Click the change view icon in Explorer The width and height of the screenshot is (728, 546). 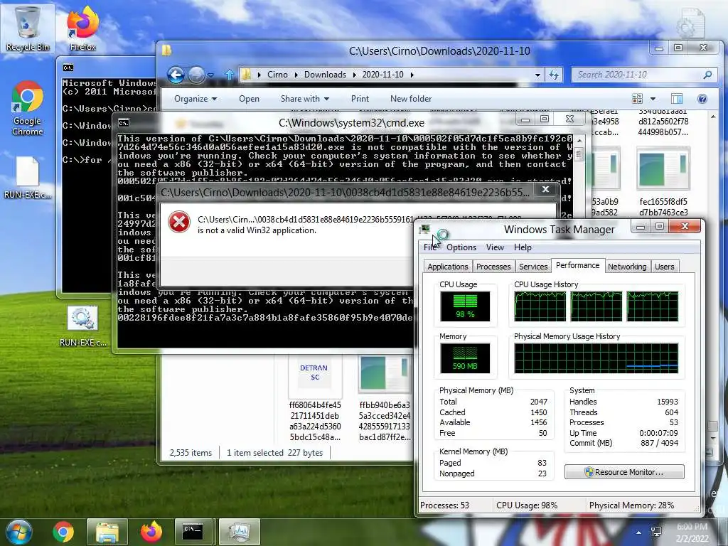point(638,98)
